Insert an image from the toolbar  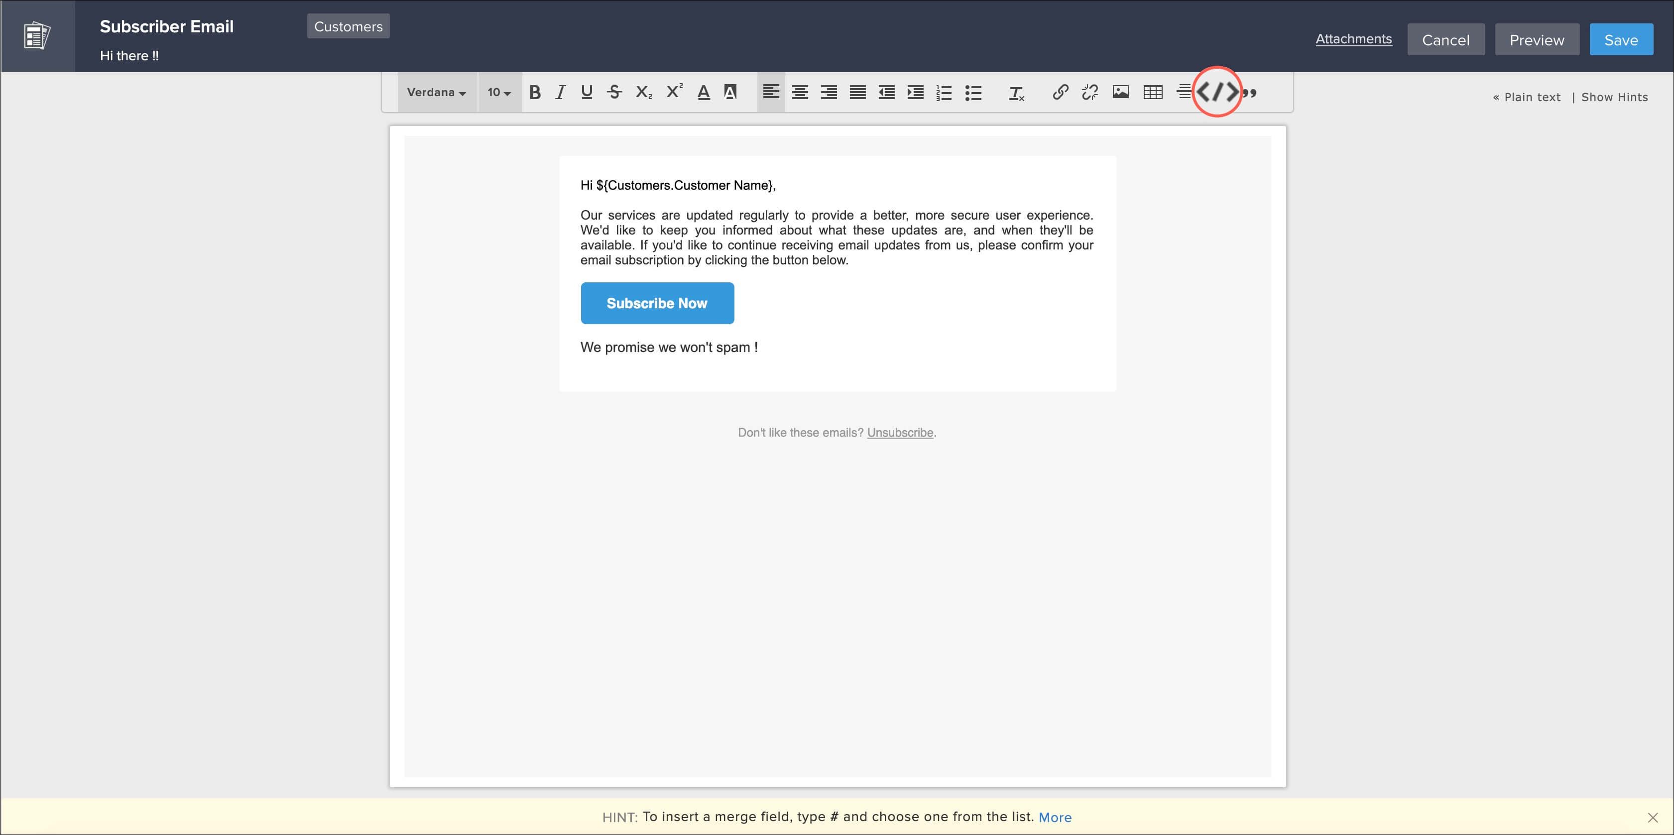[1120, 92]
